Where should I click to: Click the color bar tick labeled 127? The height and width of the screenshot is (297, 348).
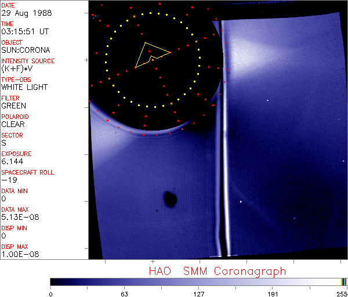[198, 294]
